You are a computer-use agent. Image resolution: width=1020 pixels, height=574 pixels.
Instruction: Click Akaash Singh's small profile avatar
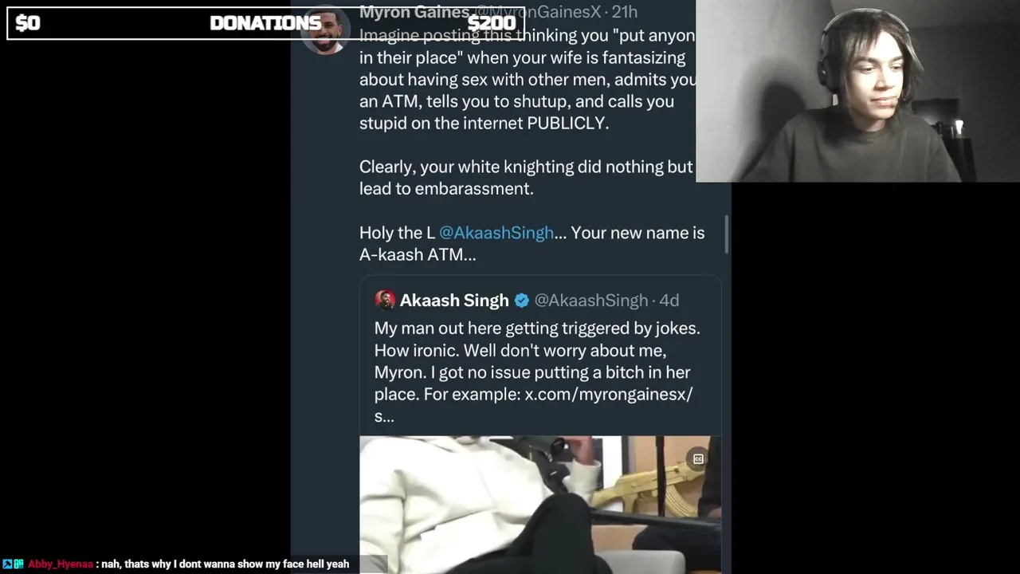click(x=385, y=300)
